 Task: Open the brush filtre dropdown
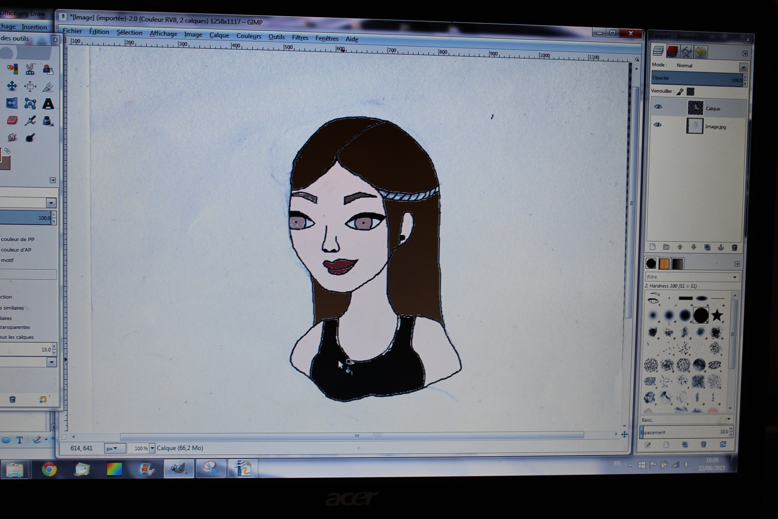(x=735, y=277)
